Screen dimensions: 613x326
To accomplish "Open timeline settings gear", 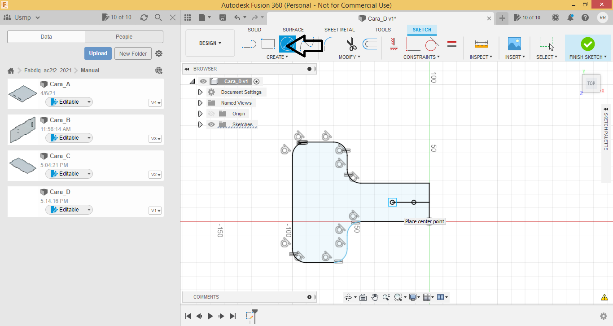I will 604,316.
